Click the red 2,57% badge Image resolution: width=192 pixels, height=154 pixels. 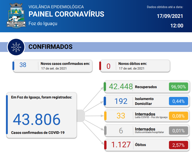click(x=179, y=145)
